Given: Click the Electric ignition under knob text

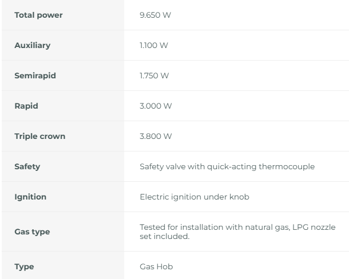Looking at the screenshot, I should pos(195,197).
